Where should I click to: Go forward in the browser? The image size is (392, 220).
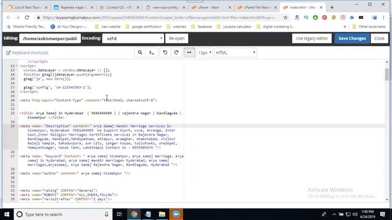coord(18,18)
